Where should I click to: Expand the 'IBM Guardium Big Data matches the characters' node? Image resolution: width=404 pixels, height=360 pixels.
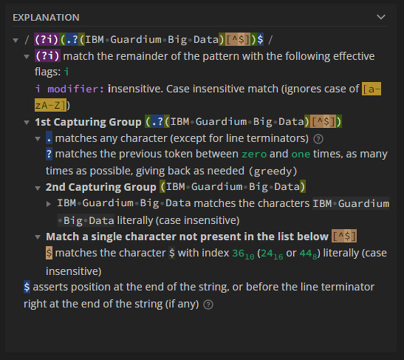click(48, 204)
